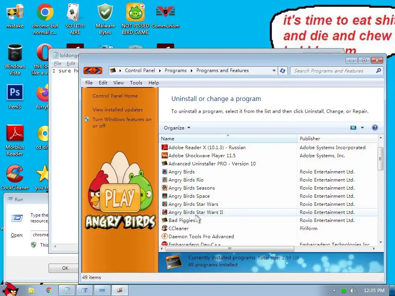This screenshot has height=296, width=395.
Task: Open the Organize dropdown
Action: 177,128
